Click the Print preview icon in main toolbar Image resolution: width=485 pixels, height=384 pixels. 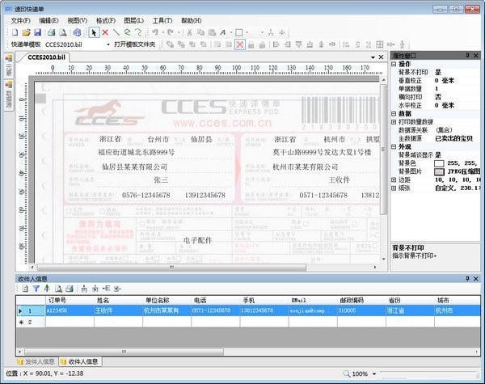[63, 32]
